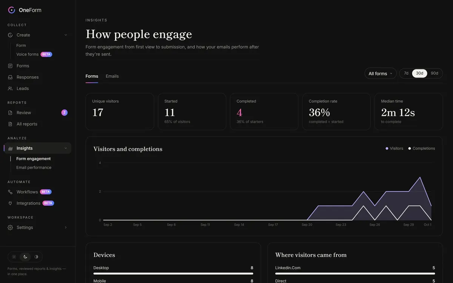
Task: Click the Sep 20 axis label
Action: [307, 225]
